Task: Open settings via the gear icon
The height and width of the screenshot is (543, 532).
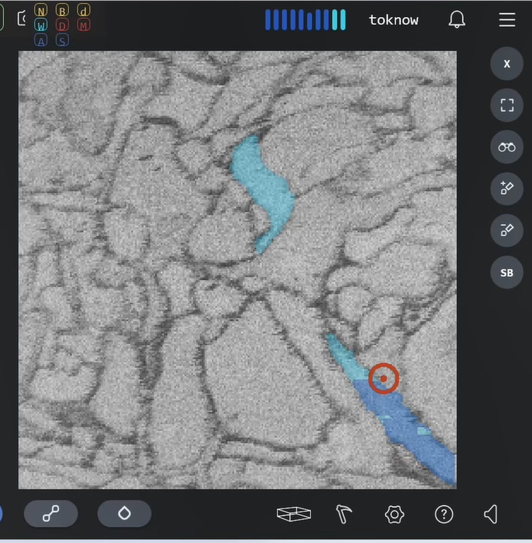Action: coord(394,514)
